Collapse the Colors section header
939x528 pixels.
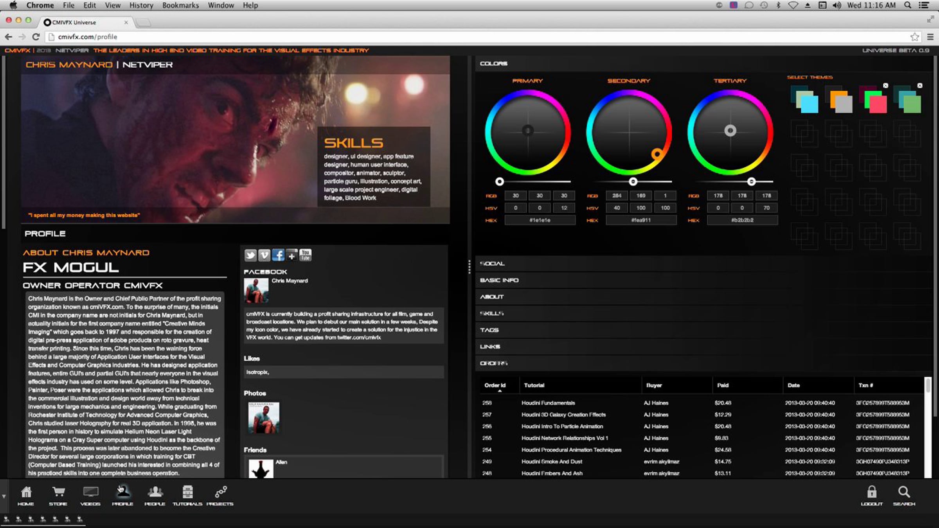coord(703,63)
